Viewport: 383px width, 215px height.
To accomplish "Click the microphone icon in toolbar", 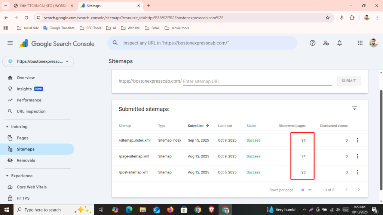I will click(341, 18).
